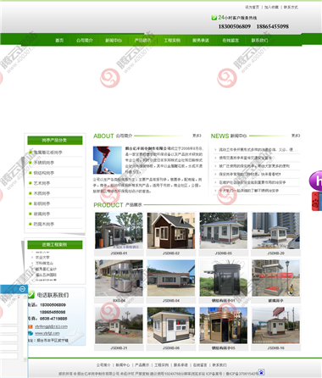322x378 pixels.
Task: Open the 新闻中心 navigation menu item
Action: coord(114,41)
